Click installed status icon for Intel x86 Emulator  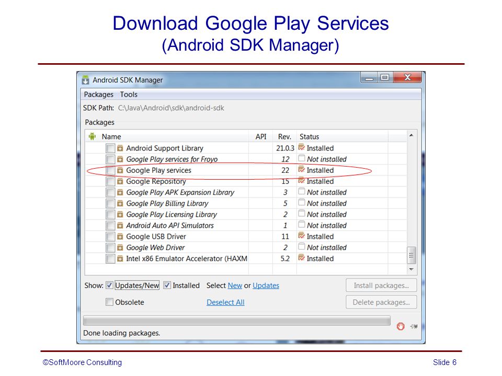pos(301,257)
